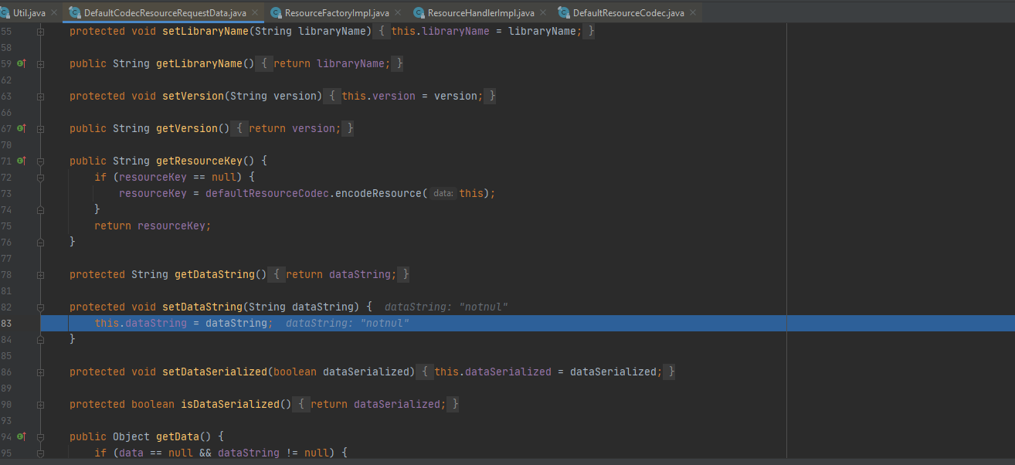
Task: Close the ResourceHandlerImpl.java tab
Action: click(x=543, y=13)
